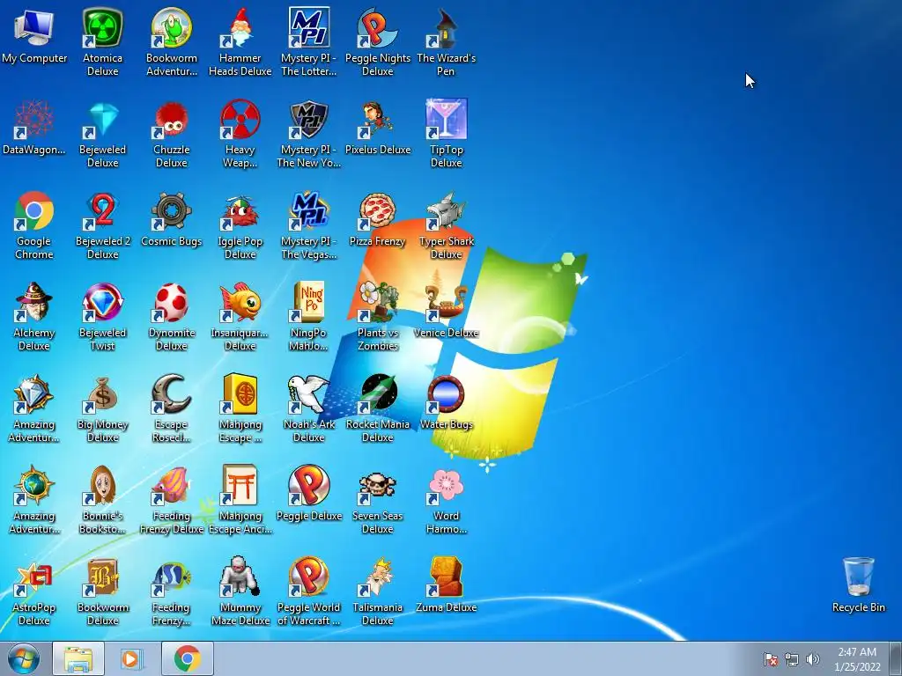Image resolution: width=902 pixels, height=676 pixels.
Task: Select the Talismania Deluxe king icon
Action: pos(377,577)
